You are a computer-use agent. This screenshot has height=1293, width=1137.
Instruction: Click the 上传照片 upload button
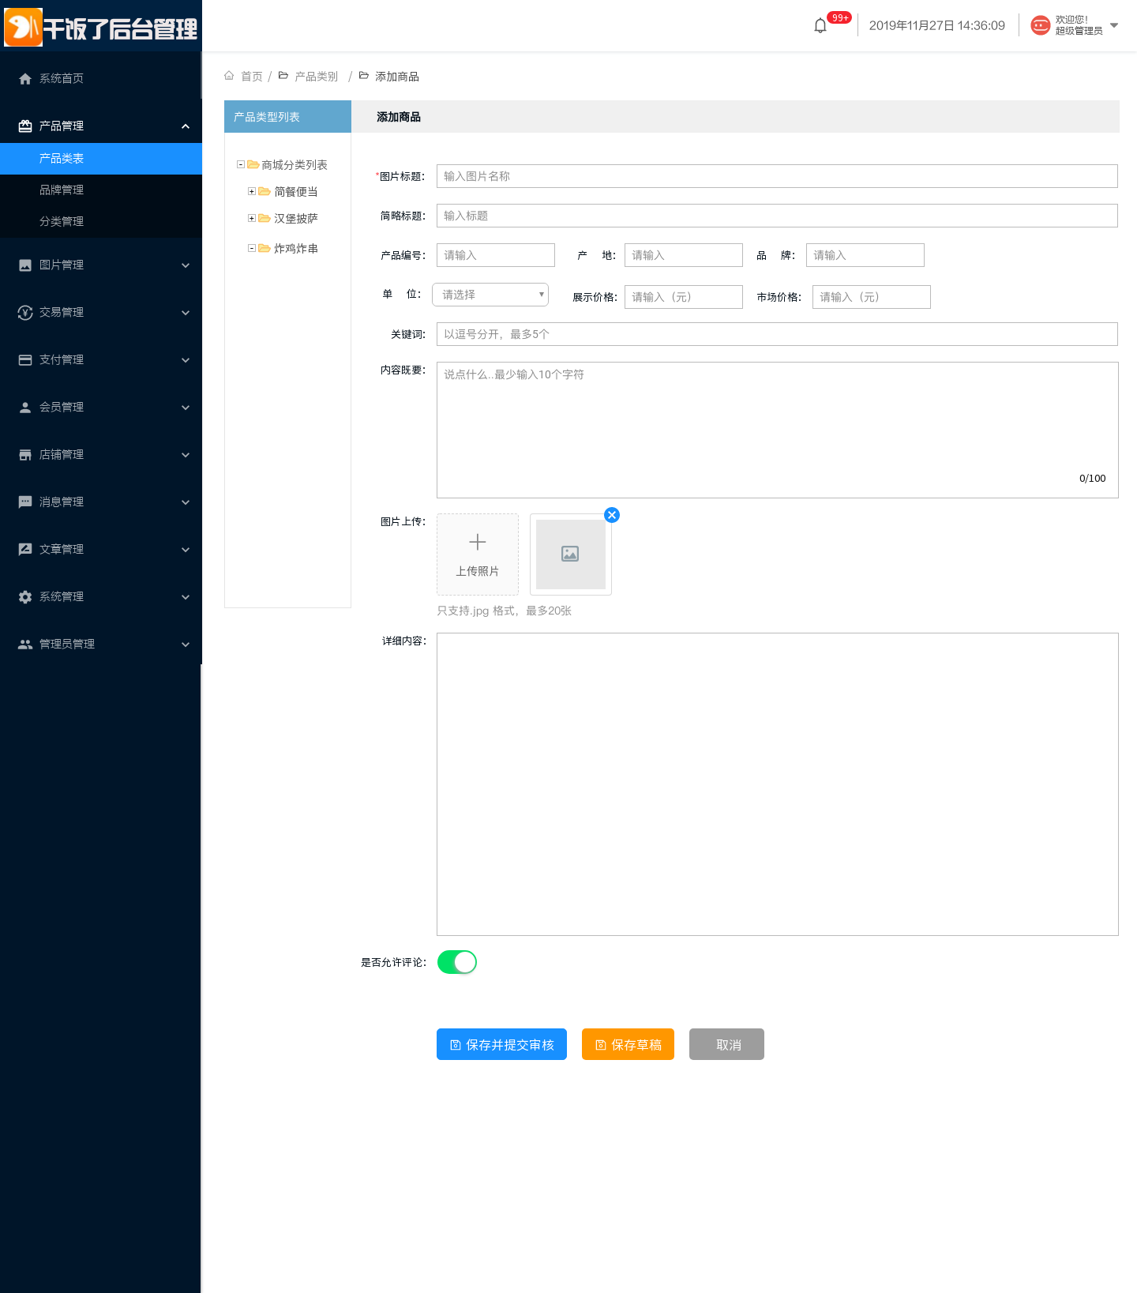point(478,554)
